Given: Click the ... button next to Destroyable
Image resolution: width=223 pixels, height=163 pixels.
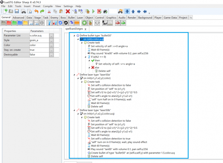Looking at the screenshot, I should 52,55.
